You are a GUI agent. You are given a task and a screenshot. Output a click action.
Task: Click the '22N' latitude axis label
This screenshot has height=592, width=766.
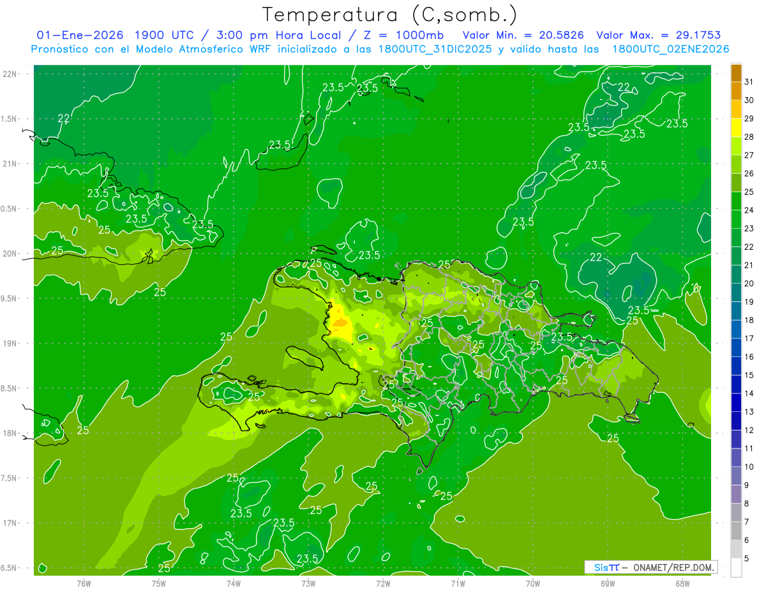10,74
